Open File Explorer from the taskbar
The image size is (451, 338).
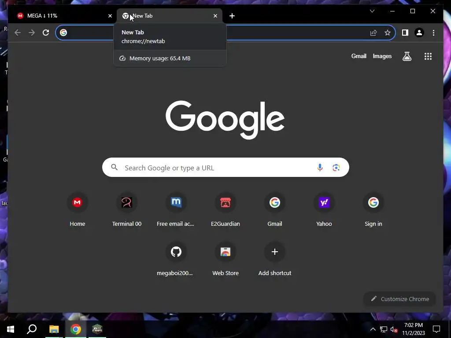[54, 329]
